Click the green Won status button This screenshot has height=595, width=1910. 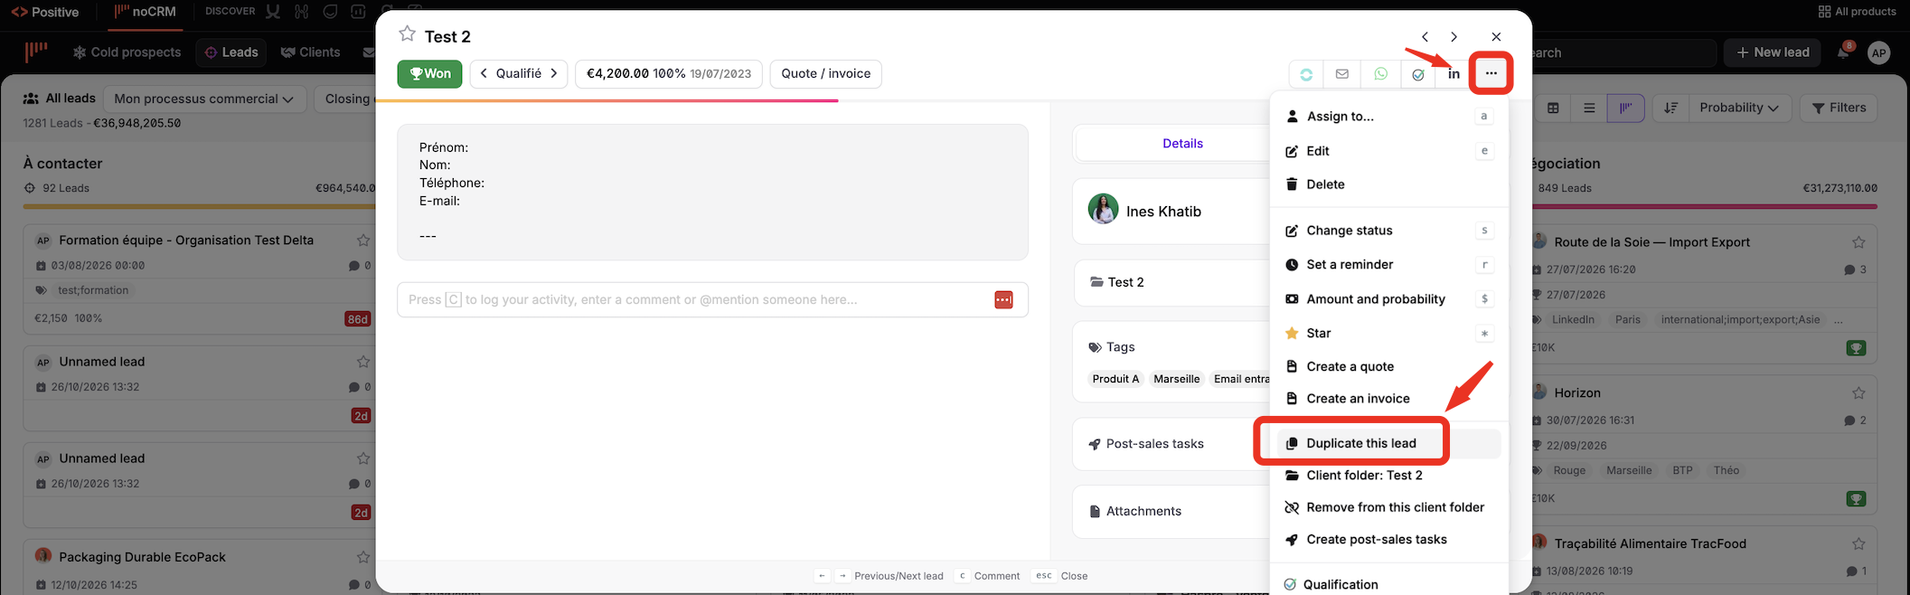pos(429,73)
